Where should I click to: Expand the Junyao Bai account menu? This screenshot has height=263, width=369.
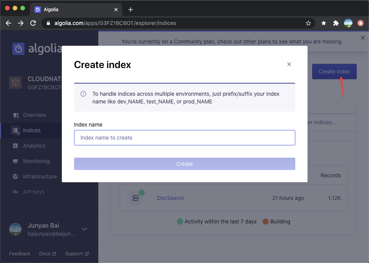84,229
